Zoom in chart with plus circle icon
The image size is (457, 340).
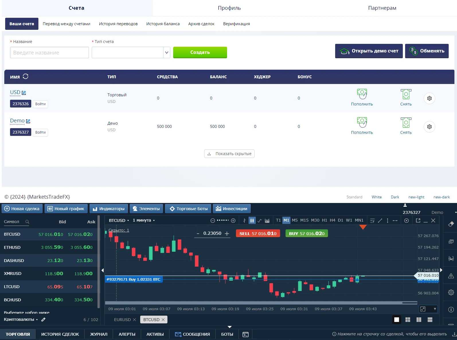233,220
